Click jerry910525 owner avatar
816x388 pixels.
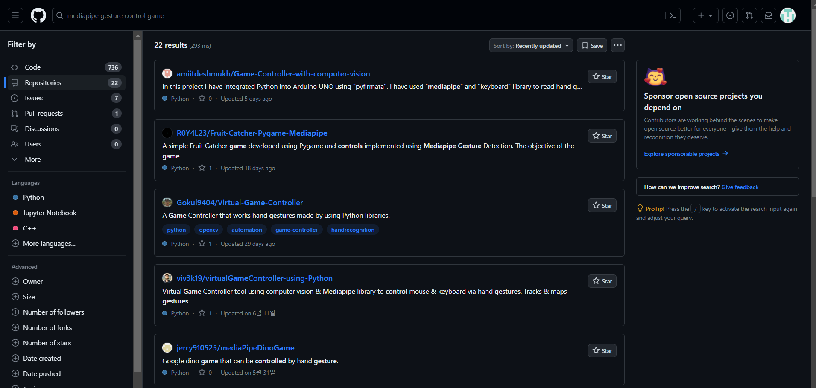pyautogui.click(x=167, y=348)
